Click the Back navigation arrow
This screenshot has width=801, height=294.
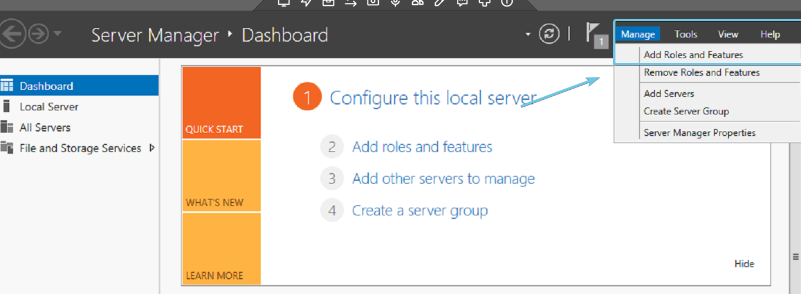pyautogui.click(x=12, y=35)
